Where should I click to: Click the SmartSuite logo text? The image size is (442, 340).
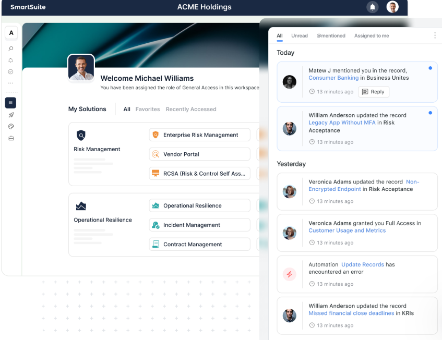coord(28,7)
